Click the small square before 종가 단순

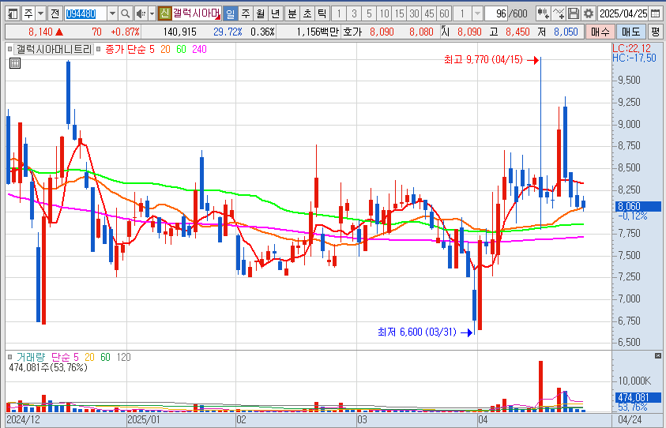[98, 49]
